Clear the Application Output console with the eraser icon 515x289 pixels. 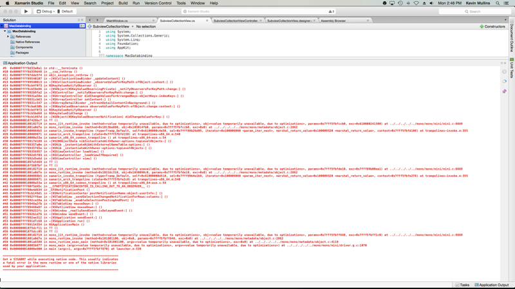504,82
